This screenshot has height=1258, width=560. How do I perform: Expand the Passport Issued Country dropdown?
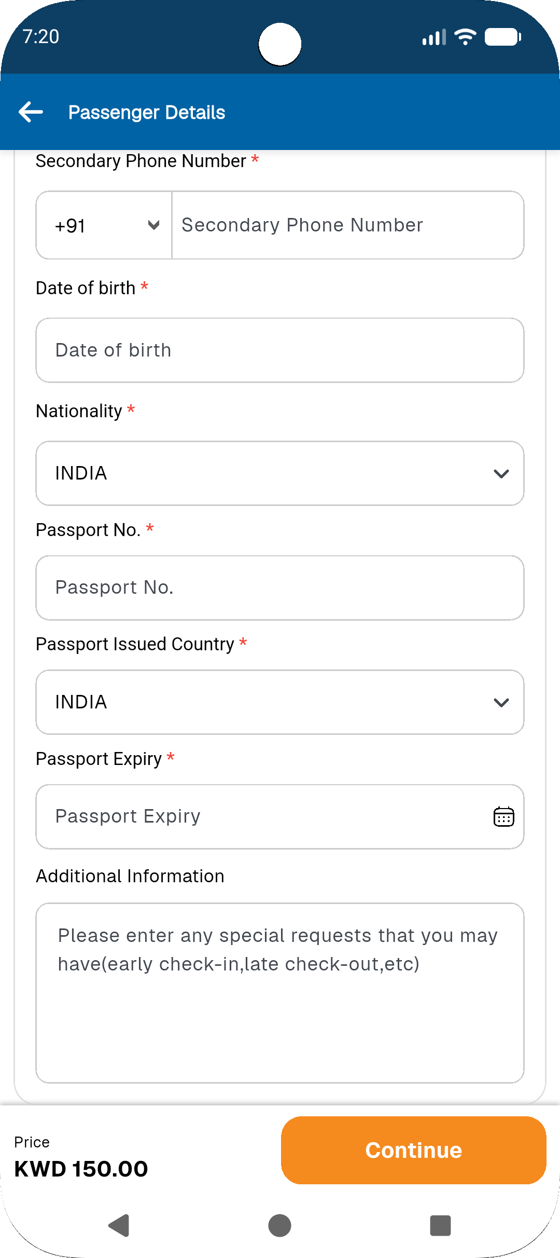280,702
